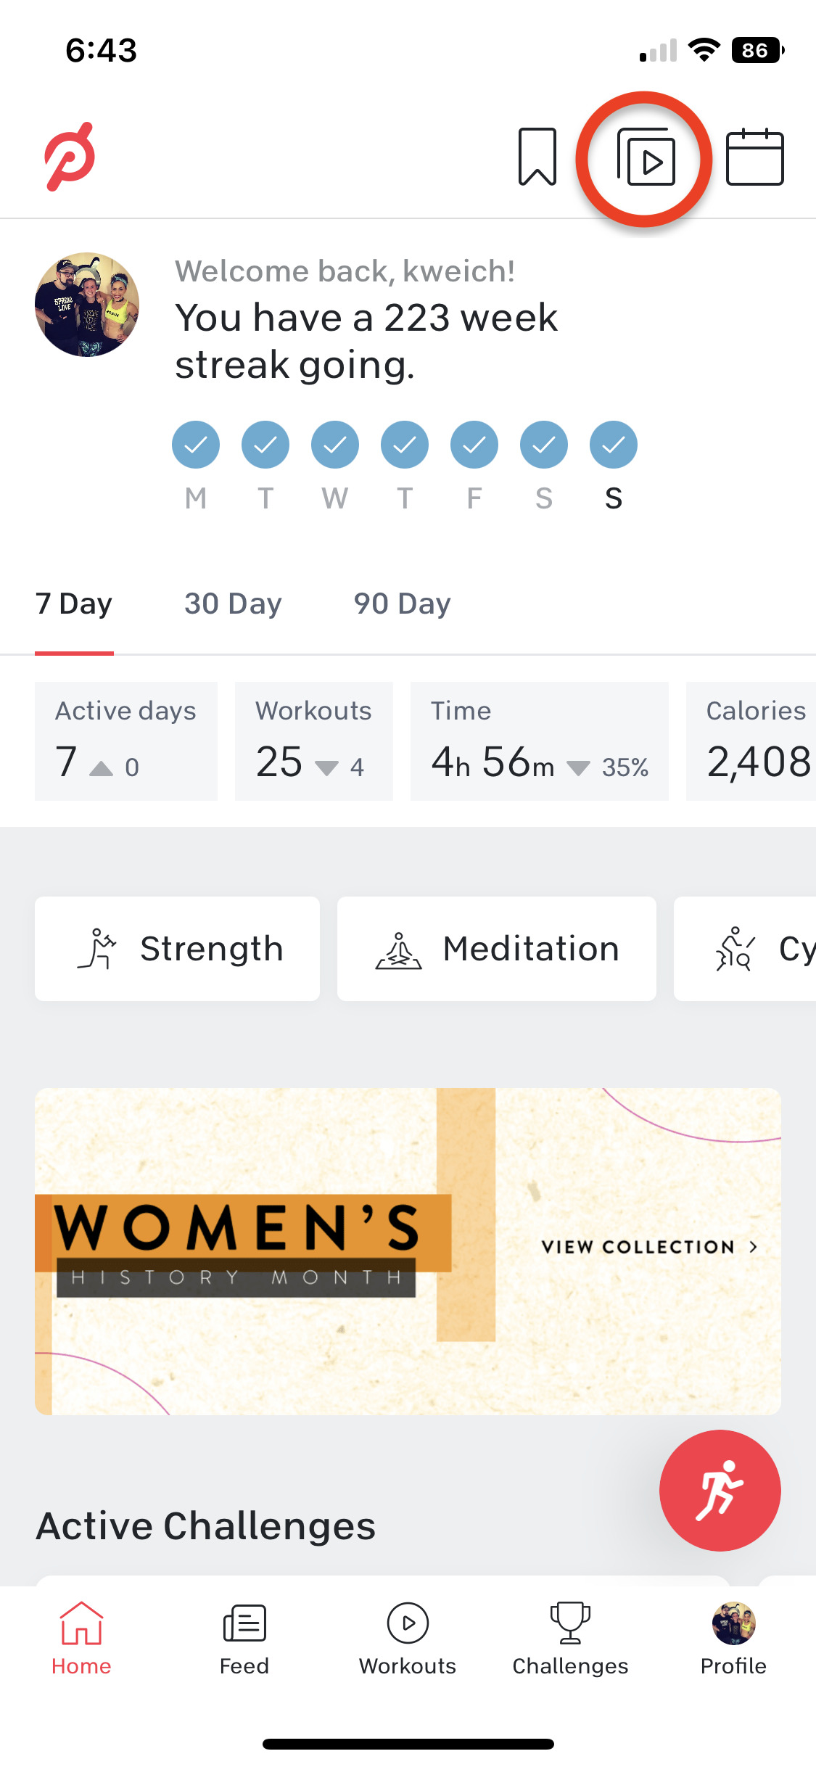Tap the Peloton logo
Image resolution: width=816 pixels, height=1767 pixels.
[x=70, y=157]
